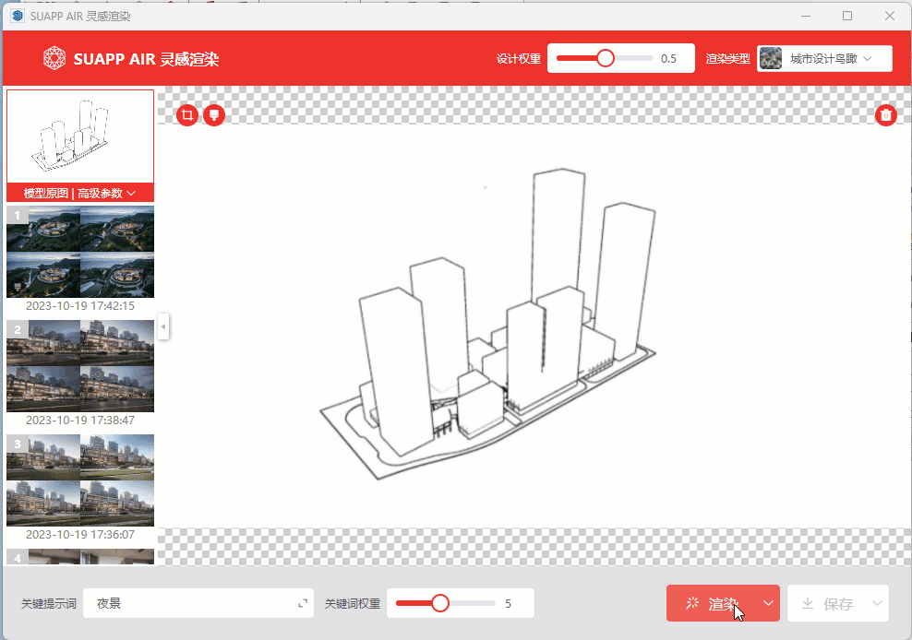Click the crop image icon

click(x=187, y=115)
